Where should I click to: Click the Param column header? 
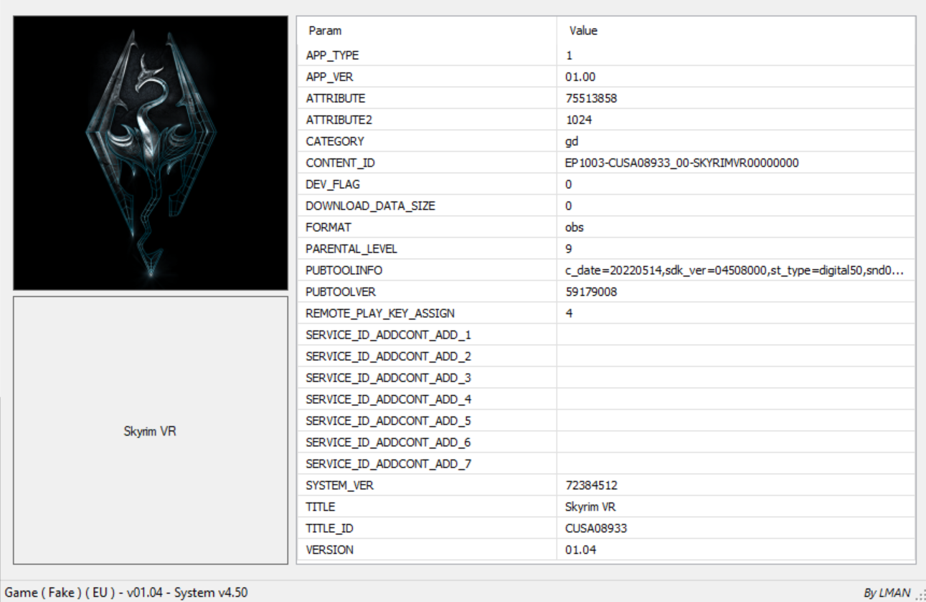click(x=325, y=31)
